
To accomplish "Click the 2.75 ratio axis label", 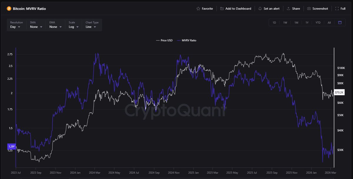I will [x=10, y=54].
